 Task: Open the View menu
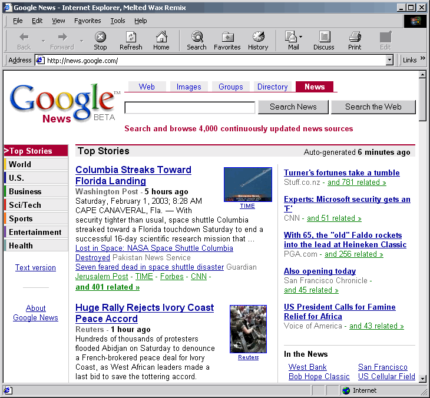point(58,21)
